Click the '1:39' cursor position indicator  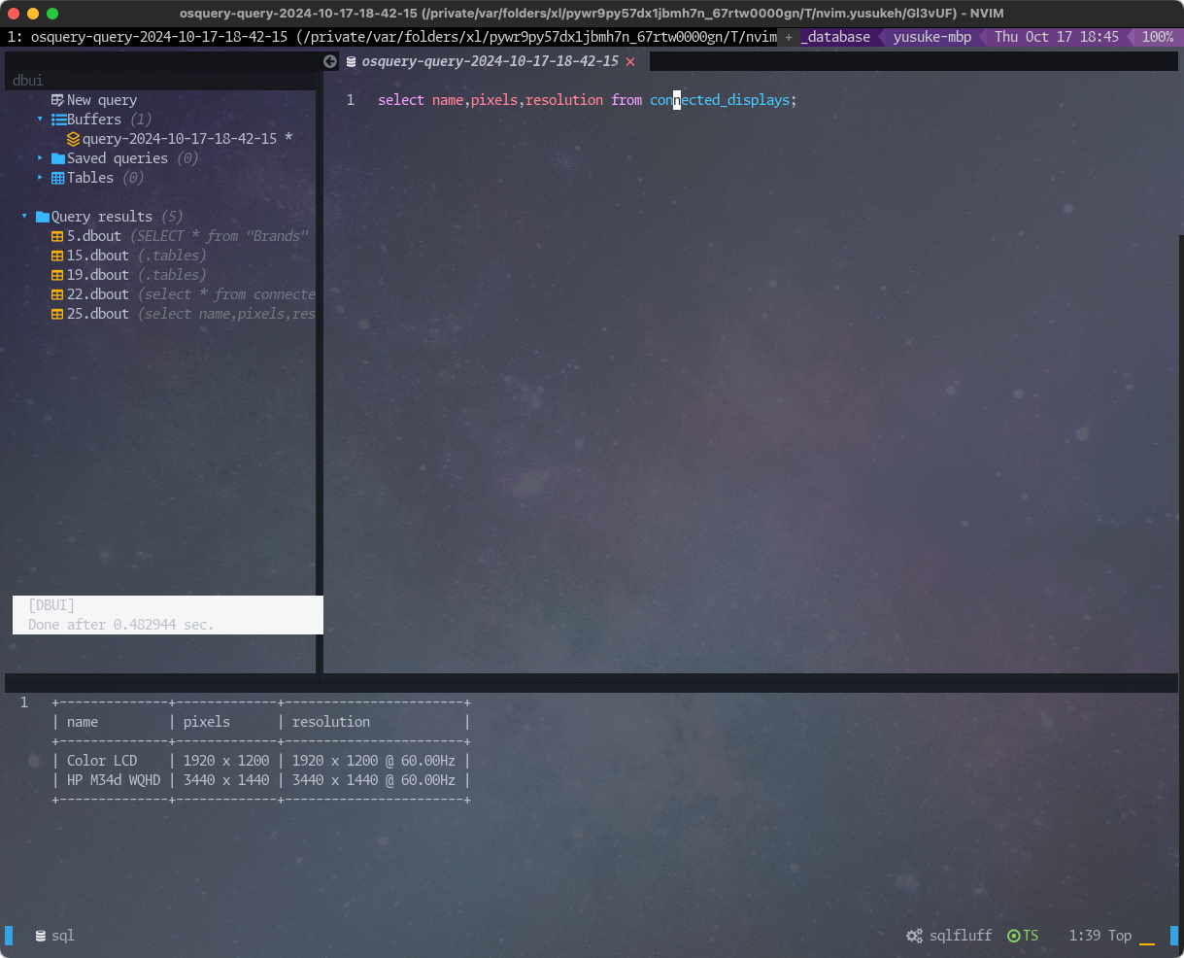pos(1085,936)
